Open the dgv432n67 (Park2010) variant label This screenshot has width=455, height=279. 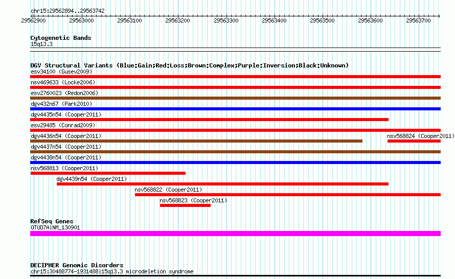click(61, 104)
